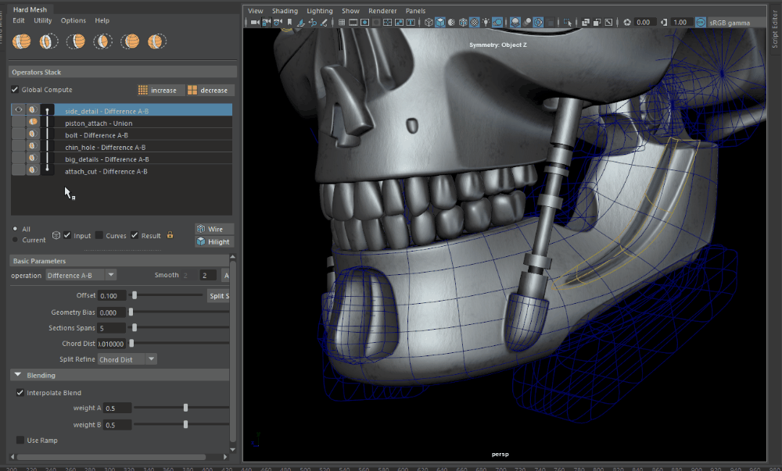This screenshot has width=782, height=471.
Task: Toggle the visibility cell for piston_attach row
Action: tap(19, 122)
